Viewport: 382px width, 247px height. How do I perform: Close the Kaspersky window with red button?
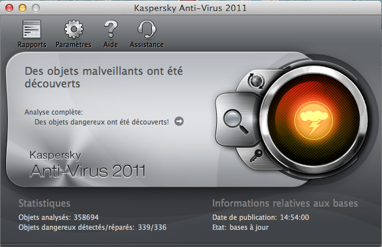[x=9, y=8]
